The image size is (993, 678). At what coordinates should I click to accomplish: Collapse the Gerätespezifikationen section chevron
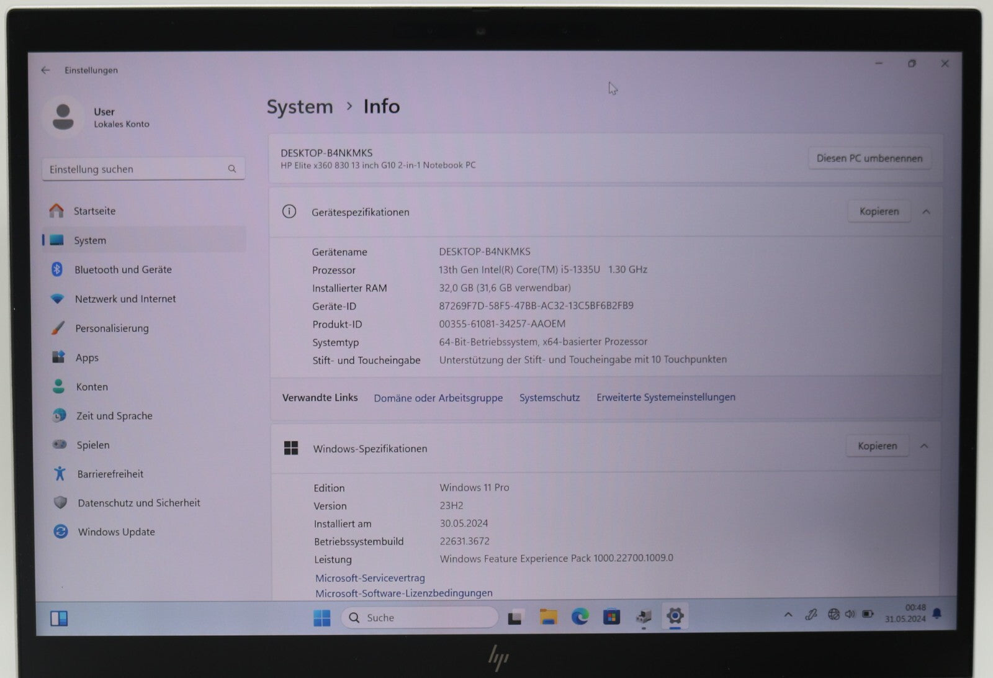[926, 212]
